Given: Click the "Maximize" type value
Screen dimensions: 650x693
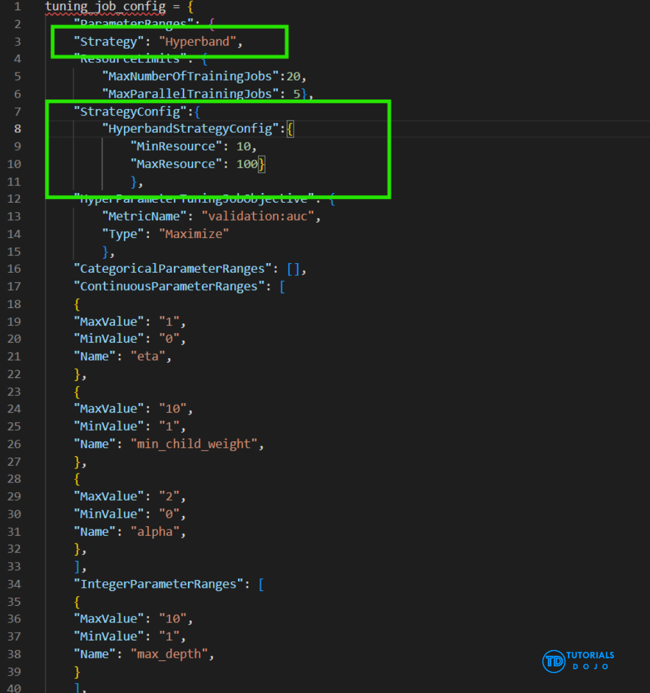Looking at the screenshot, I should [195, 234].
